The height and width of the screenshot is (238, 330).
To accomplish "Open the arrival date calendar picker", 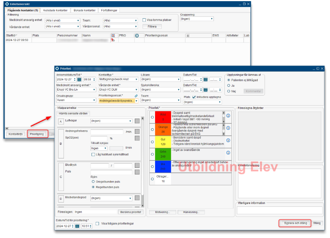I will click(x=79, y=79).
